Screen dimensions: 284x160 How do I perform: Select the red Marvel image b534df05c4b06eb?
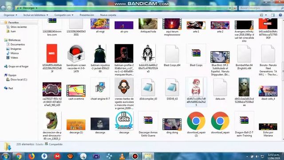tap(52, 58)
